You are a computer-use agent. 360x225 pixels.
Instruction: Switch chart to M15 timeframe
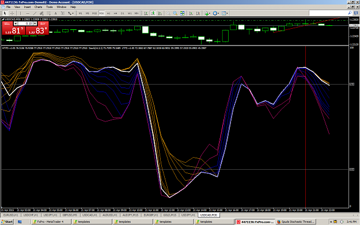[94, 13]
